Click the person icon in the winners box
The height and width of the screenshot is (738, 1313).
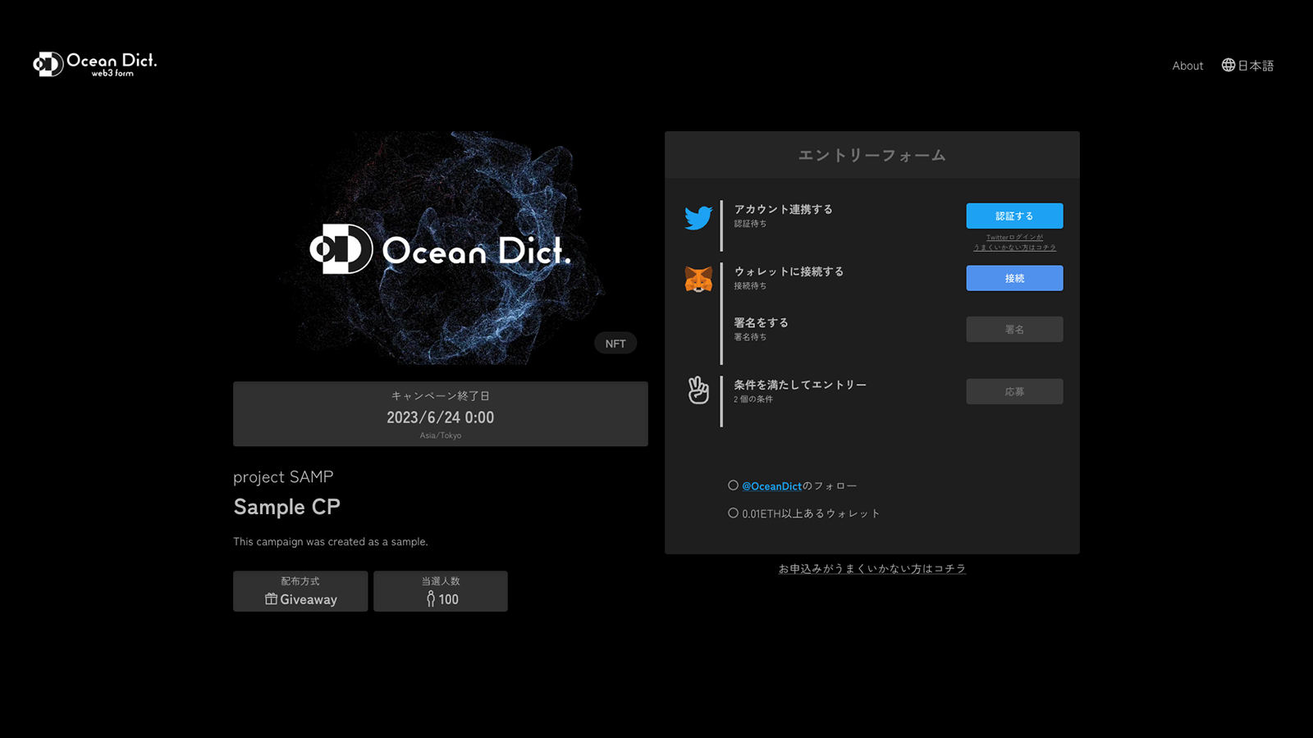(x=430, y=599)
